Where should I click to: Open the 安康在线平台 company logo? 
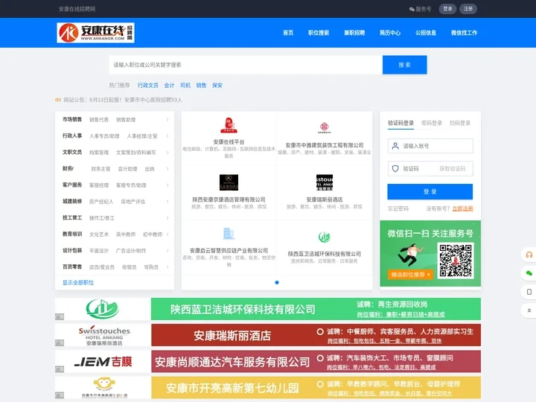(229, 126)
